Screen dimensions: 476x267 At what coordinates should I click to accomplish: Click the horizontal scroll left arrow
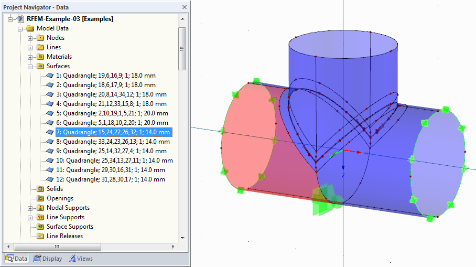point(8,247)
